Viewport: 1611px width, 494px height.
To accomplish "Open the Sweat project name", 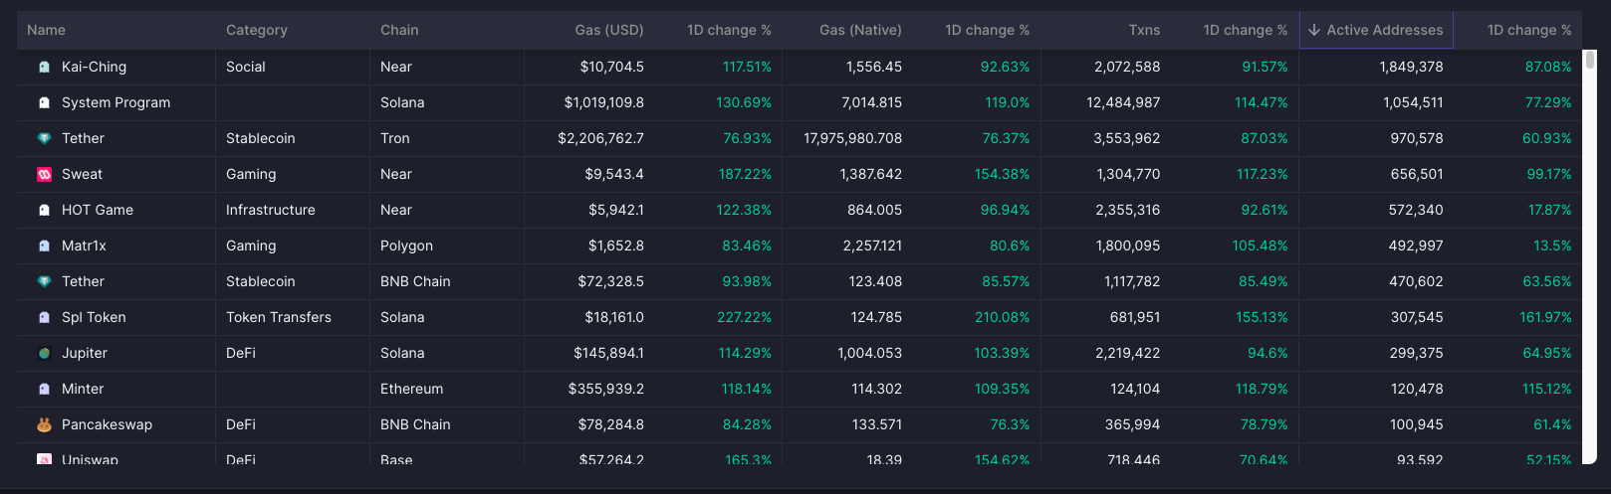I will pos(82,174).
